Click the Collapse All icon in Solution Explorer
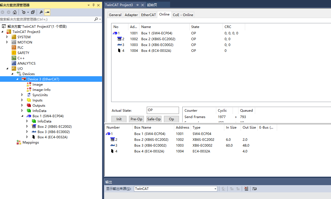This screenshot has width=331, height=199. 33,12
